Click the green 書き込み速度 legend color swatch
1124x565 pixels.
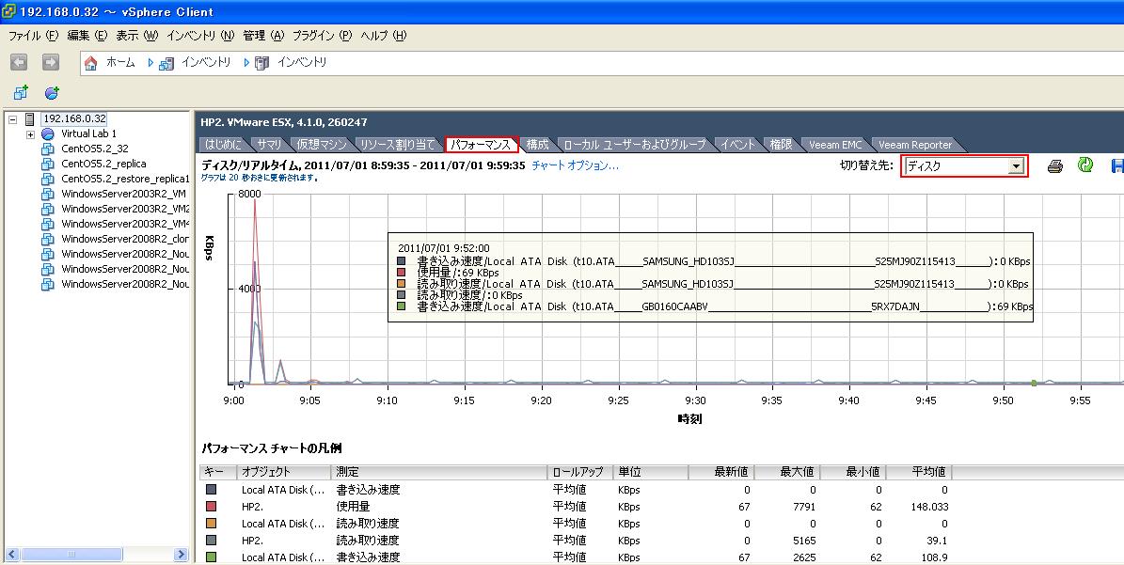[x=211, y=557]
